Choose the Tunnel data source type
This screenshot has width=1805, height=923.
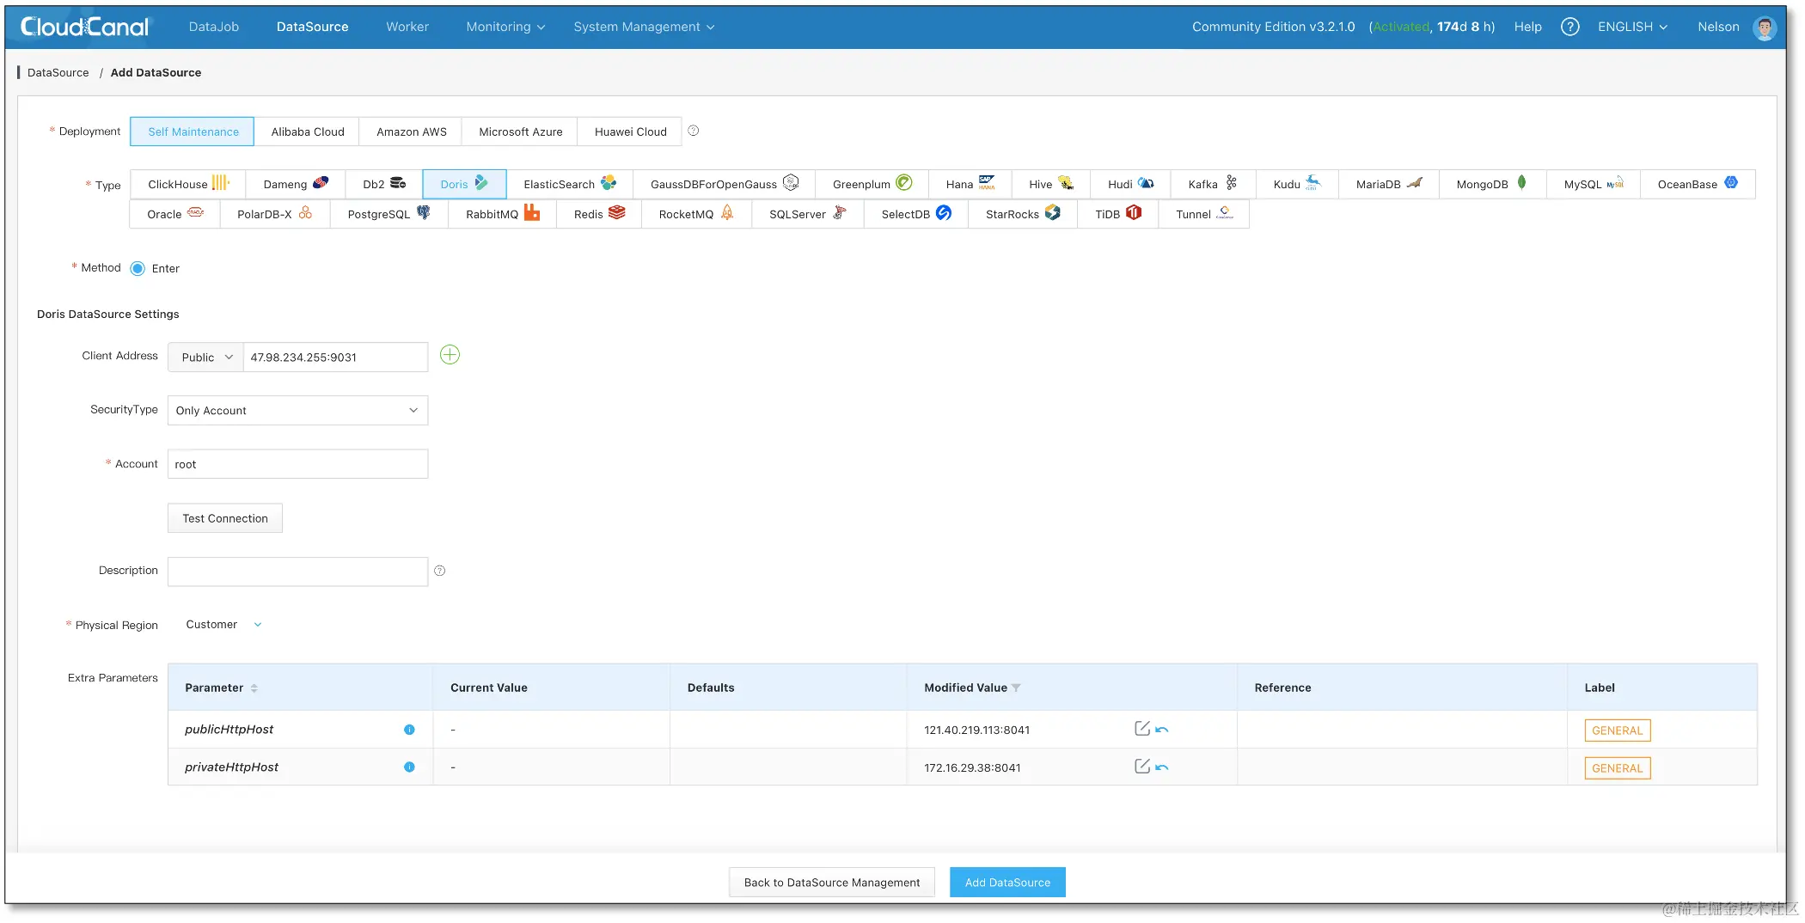tap(1203, 214)
